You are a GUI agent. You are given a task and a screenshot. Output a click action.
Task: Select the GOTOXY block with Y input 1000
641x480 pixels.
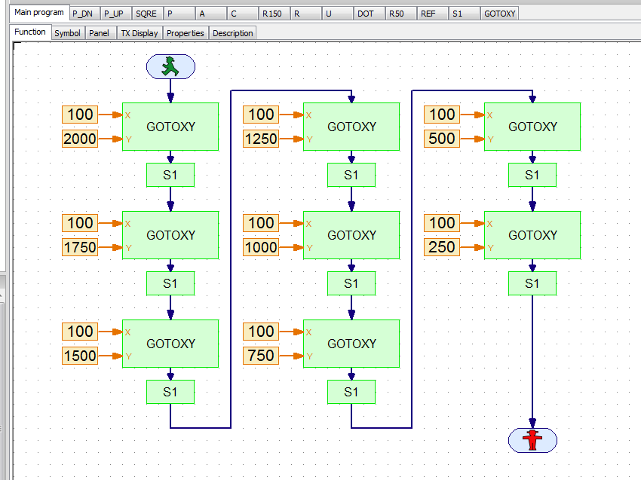(351, 235)
